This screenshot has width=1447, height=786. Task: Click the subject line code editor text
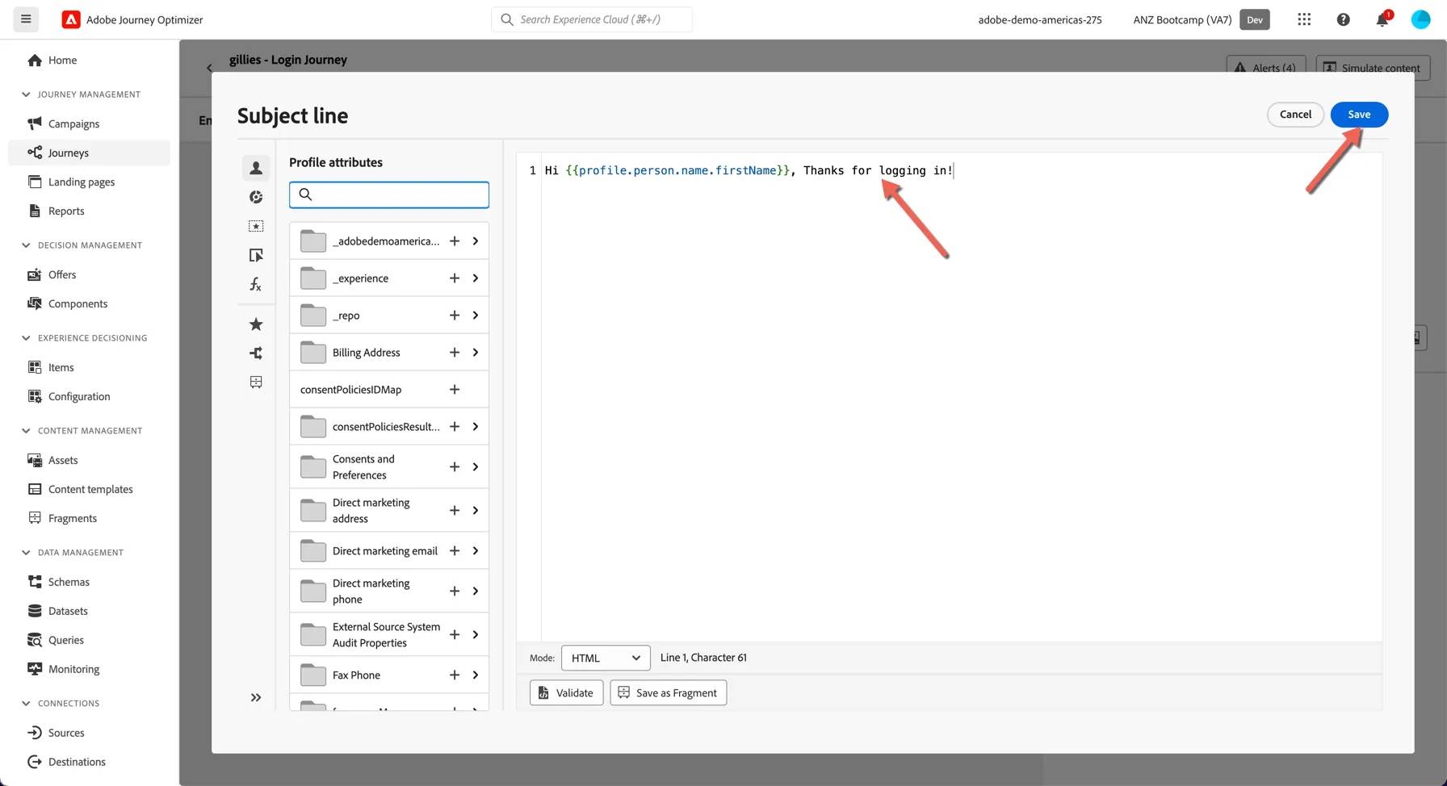749,170
